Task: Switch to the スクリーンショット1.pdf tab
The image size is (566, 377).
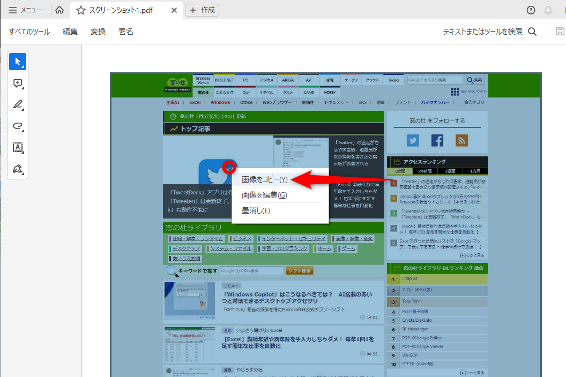Action: click(121, 10)
